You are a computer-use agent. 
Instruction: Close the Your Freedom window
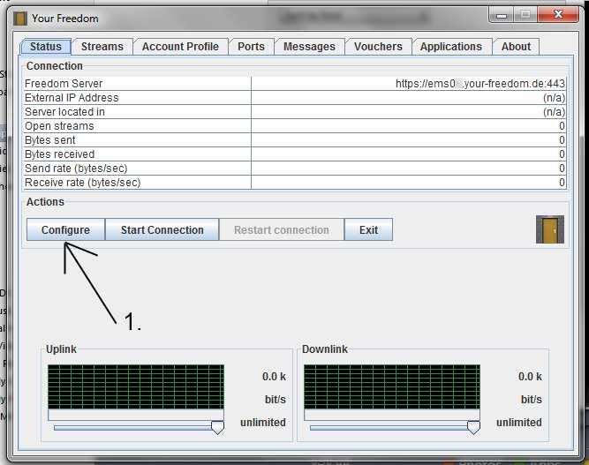pos(558,15)
